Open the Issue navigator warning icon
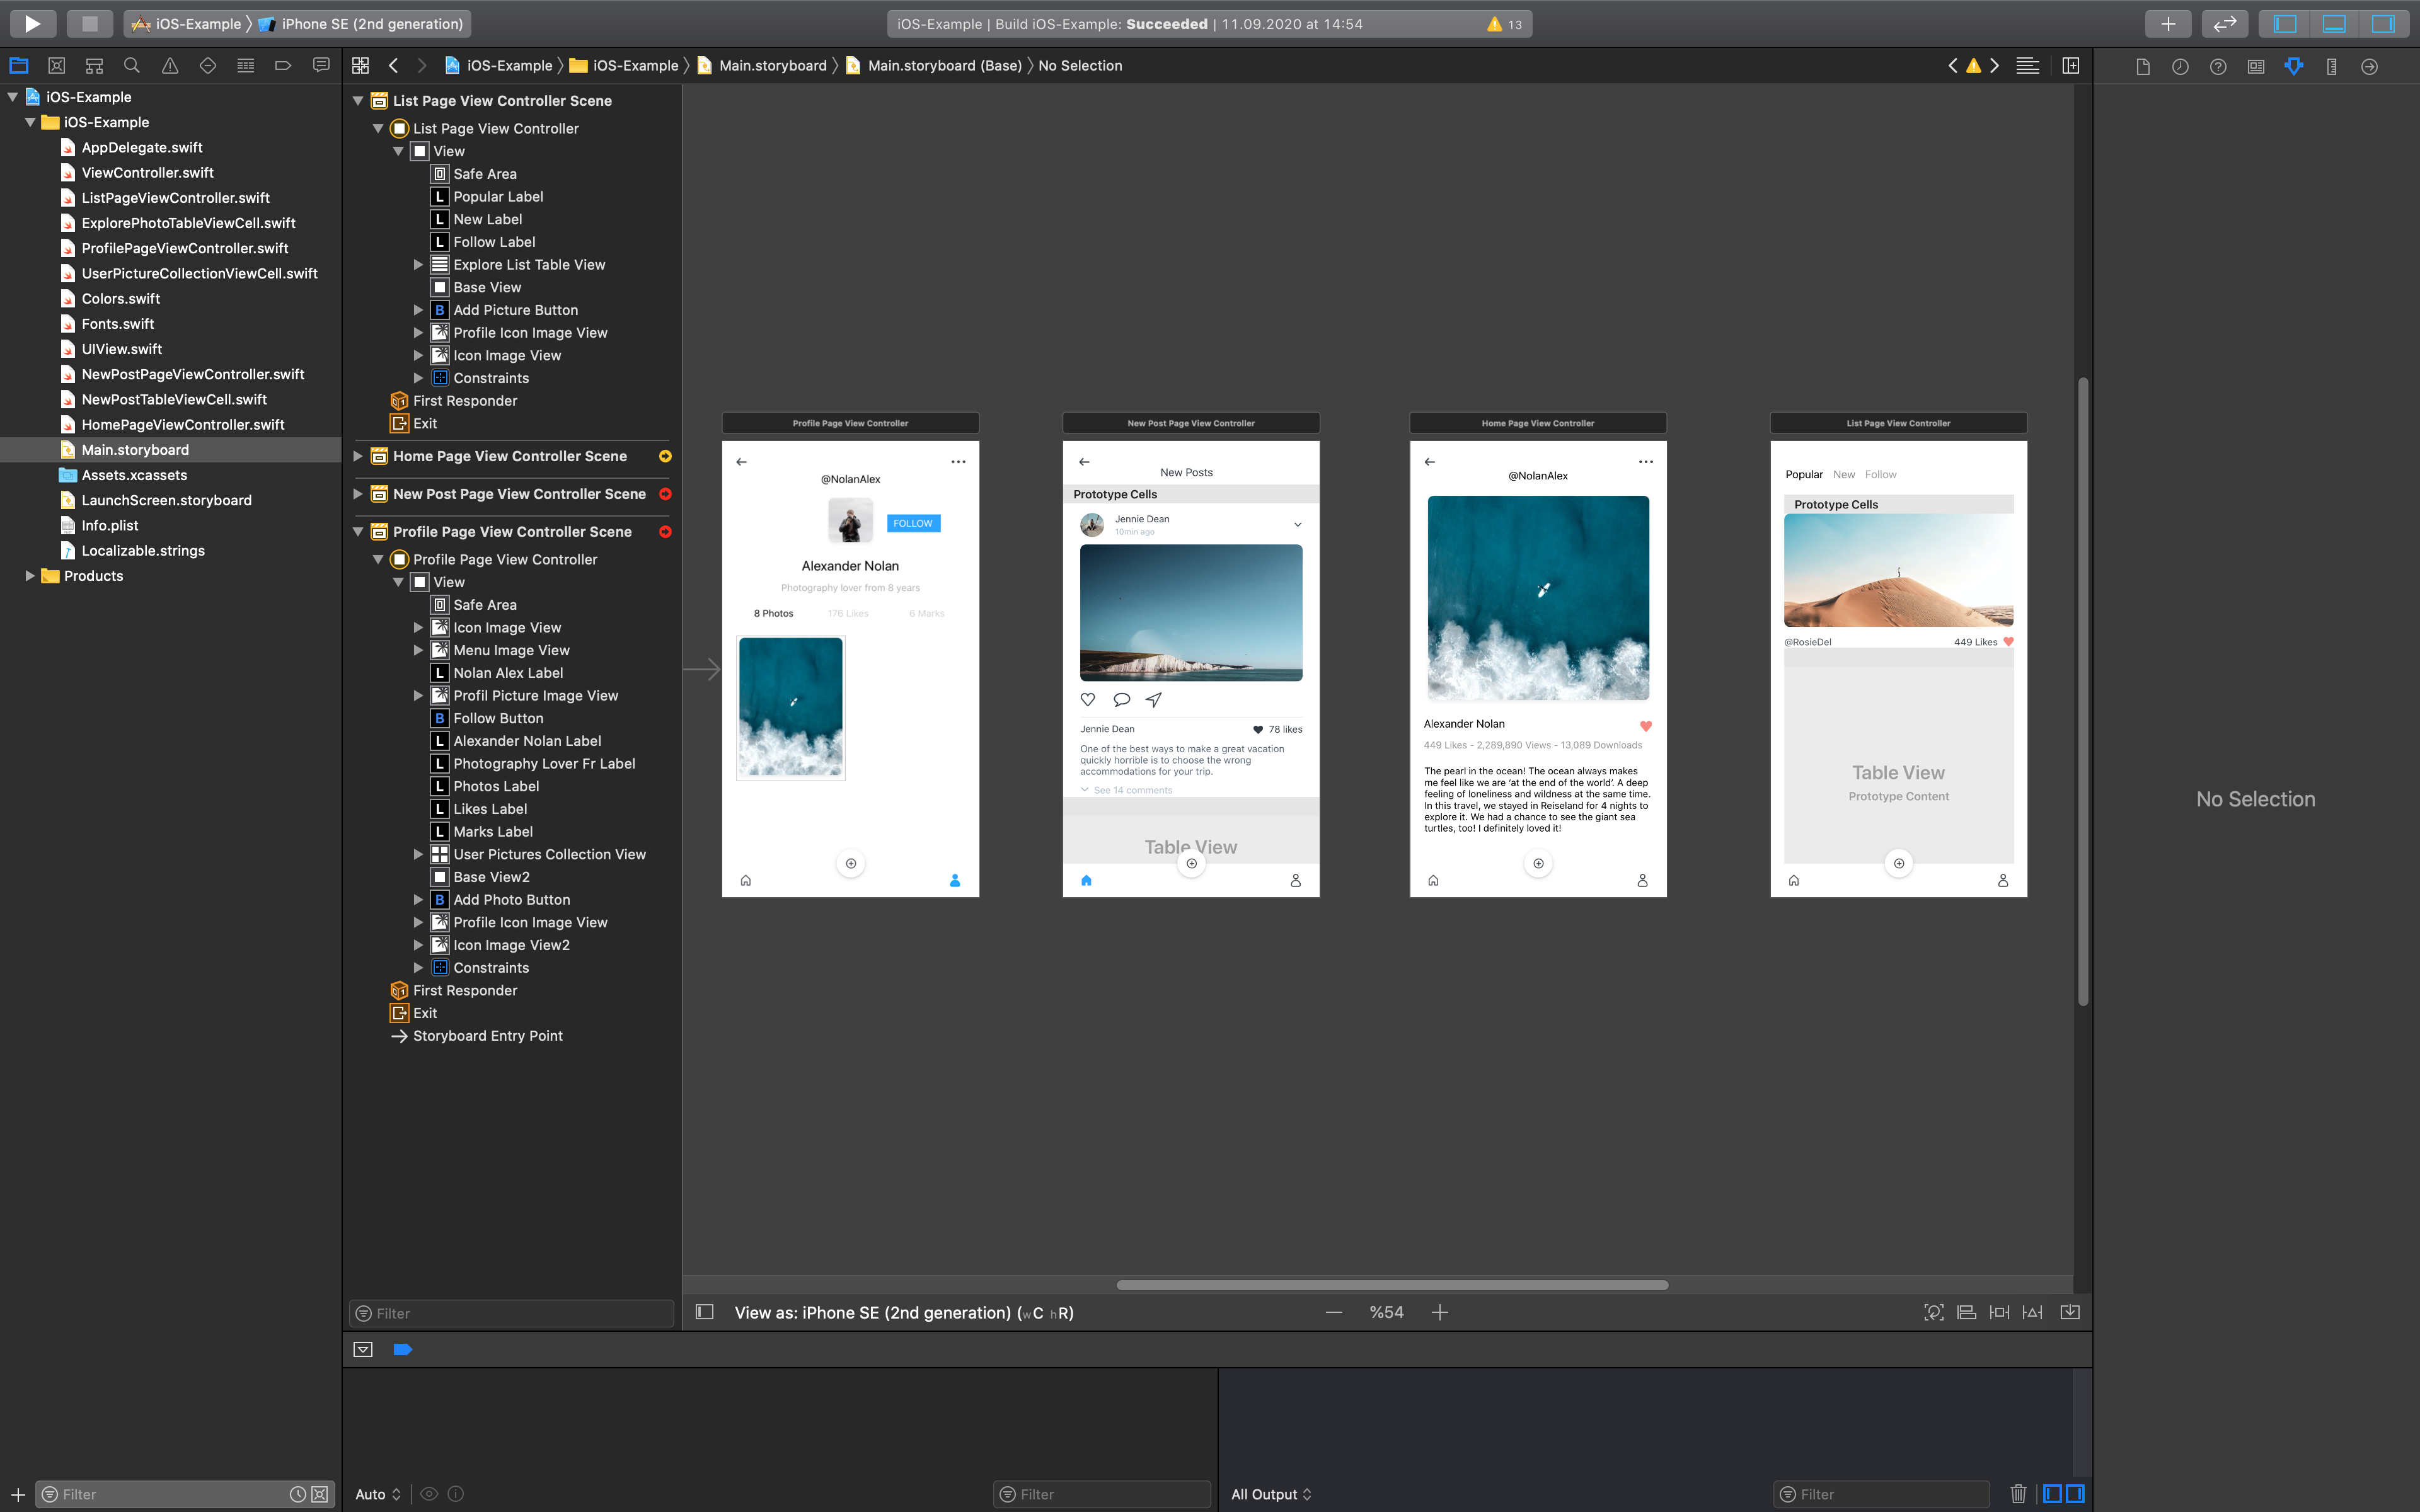The image size is (2420, 1512). [170, 66]
